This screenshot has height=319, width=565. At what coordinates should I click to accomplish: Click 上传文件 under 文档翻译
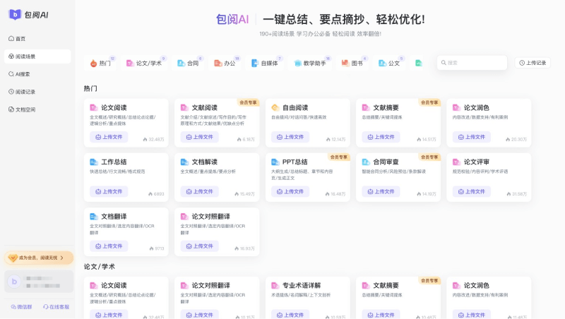[x=109, y=246]
